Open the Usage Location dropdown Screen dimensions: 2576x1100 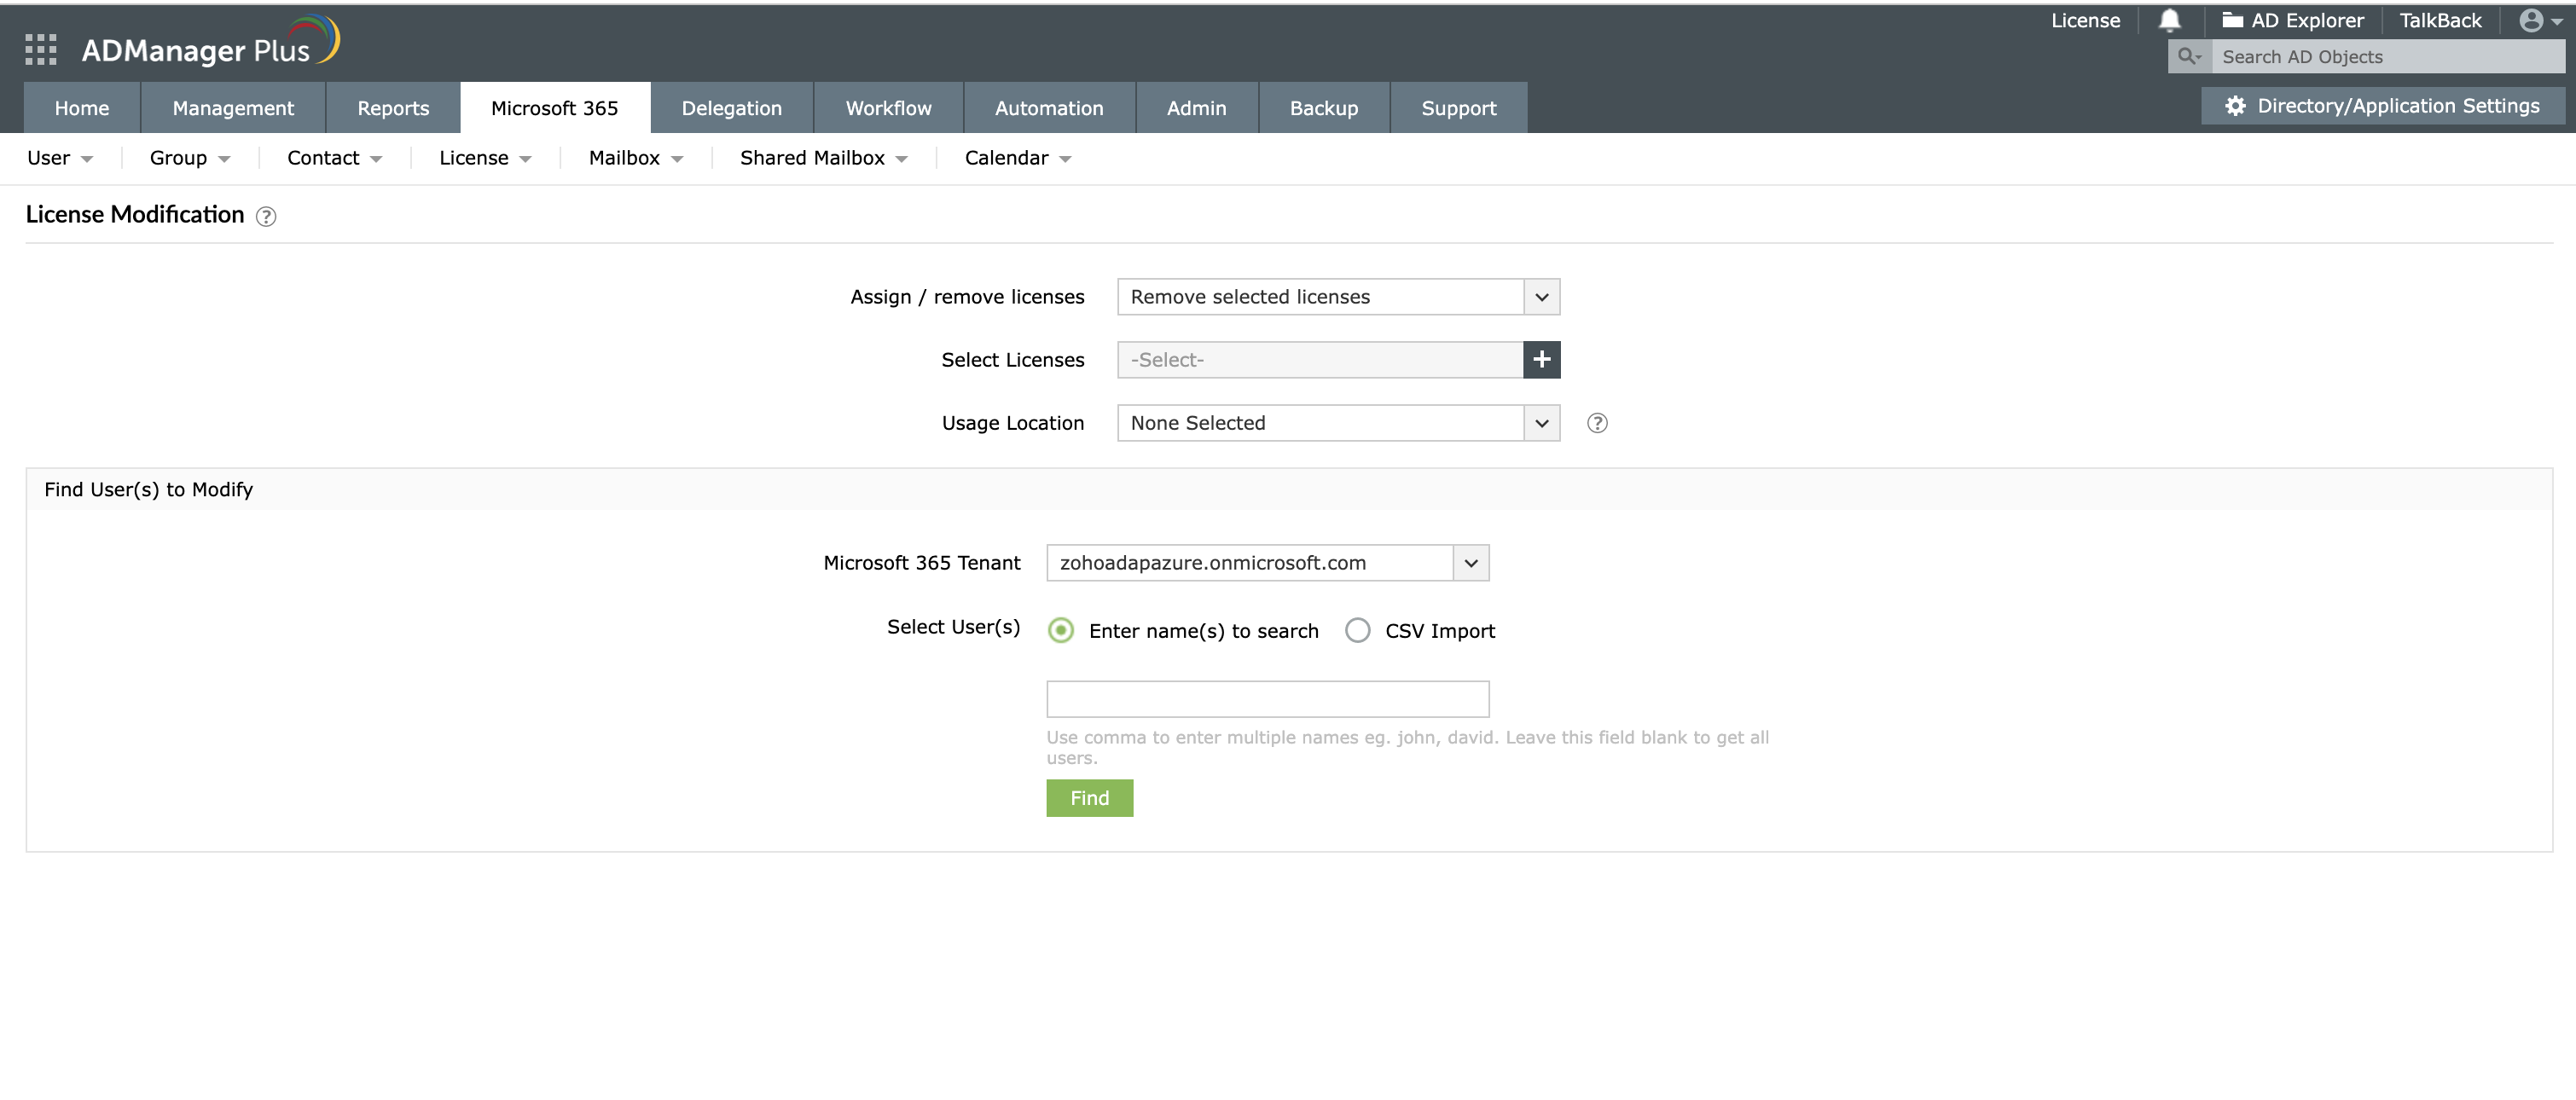point(1541,423)
